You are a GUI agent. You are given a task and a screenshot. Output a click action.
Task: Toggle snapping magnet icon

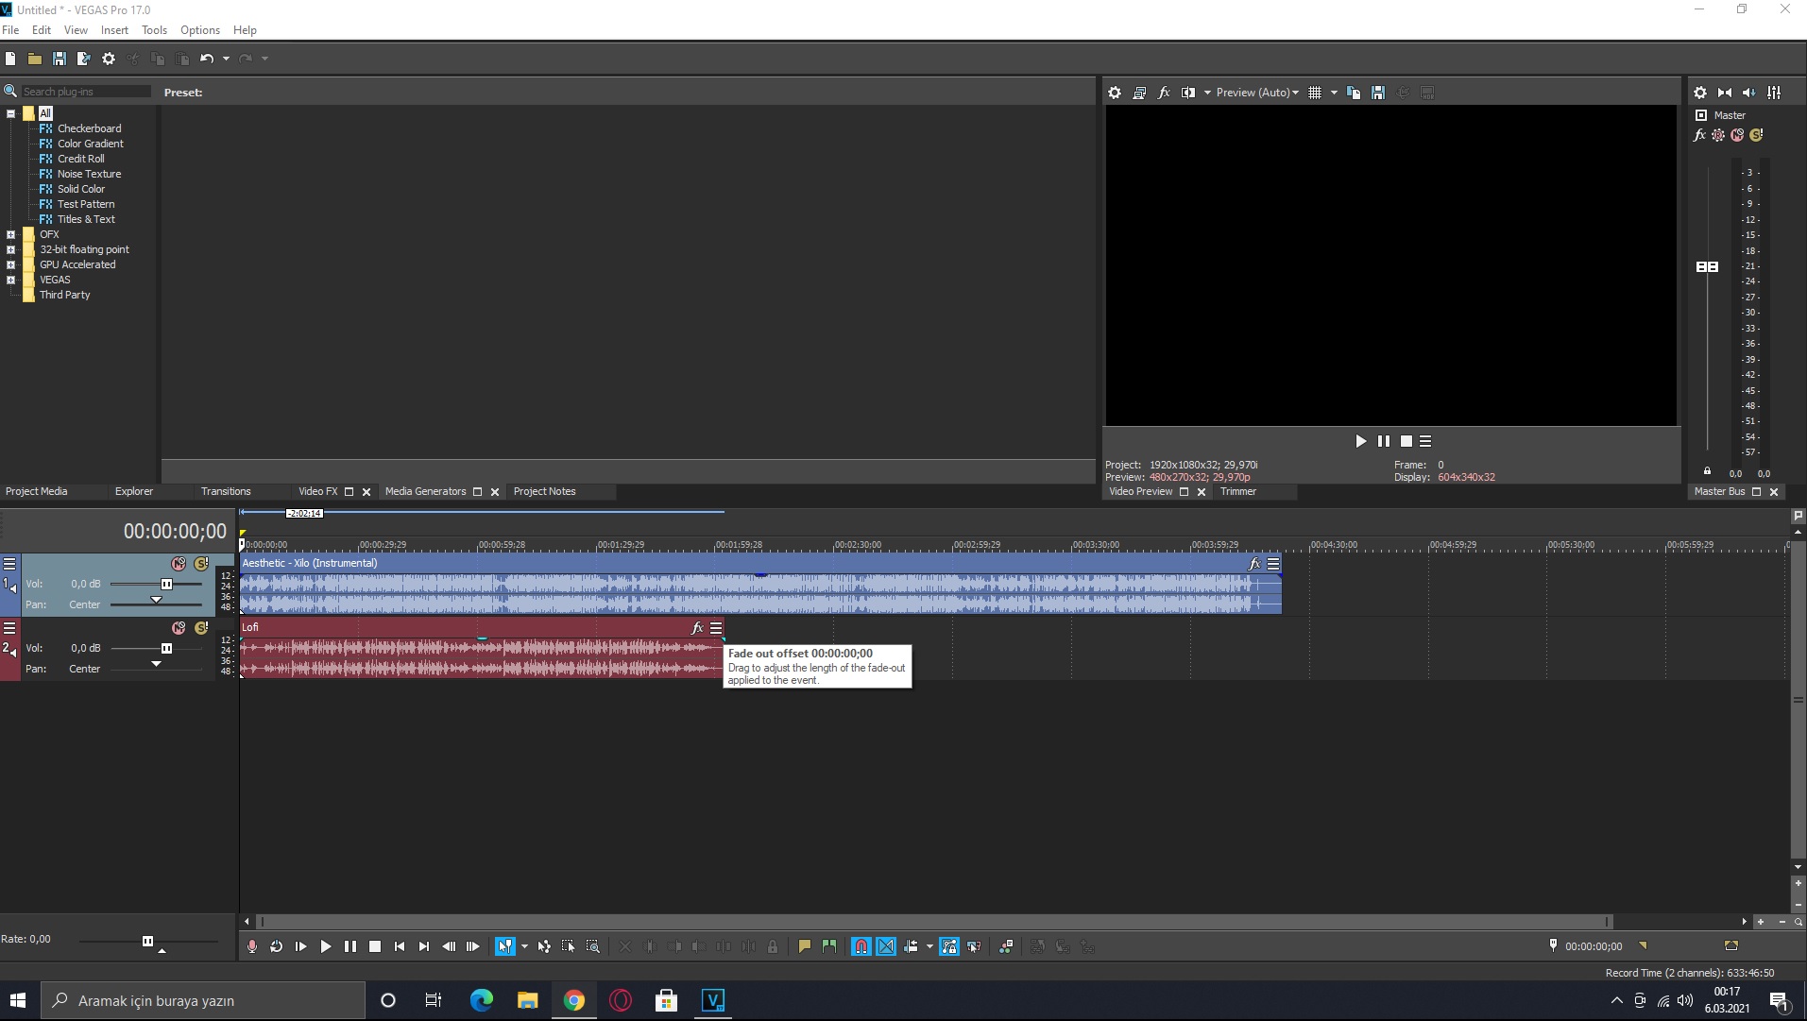coord(861,946)
